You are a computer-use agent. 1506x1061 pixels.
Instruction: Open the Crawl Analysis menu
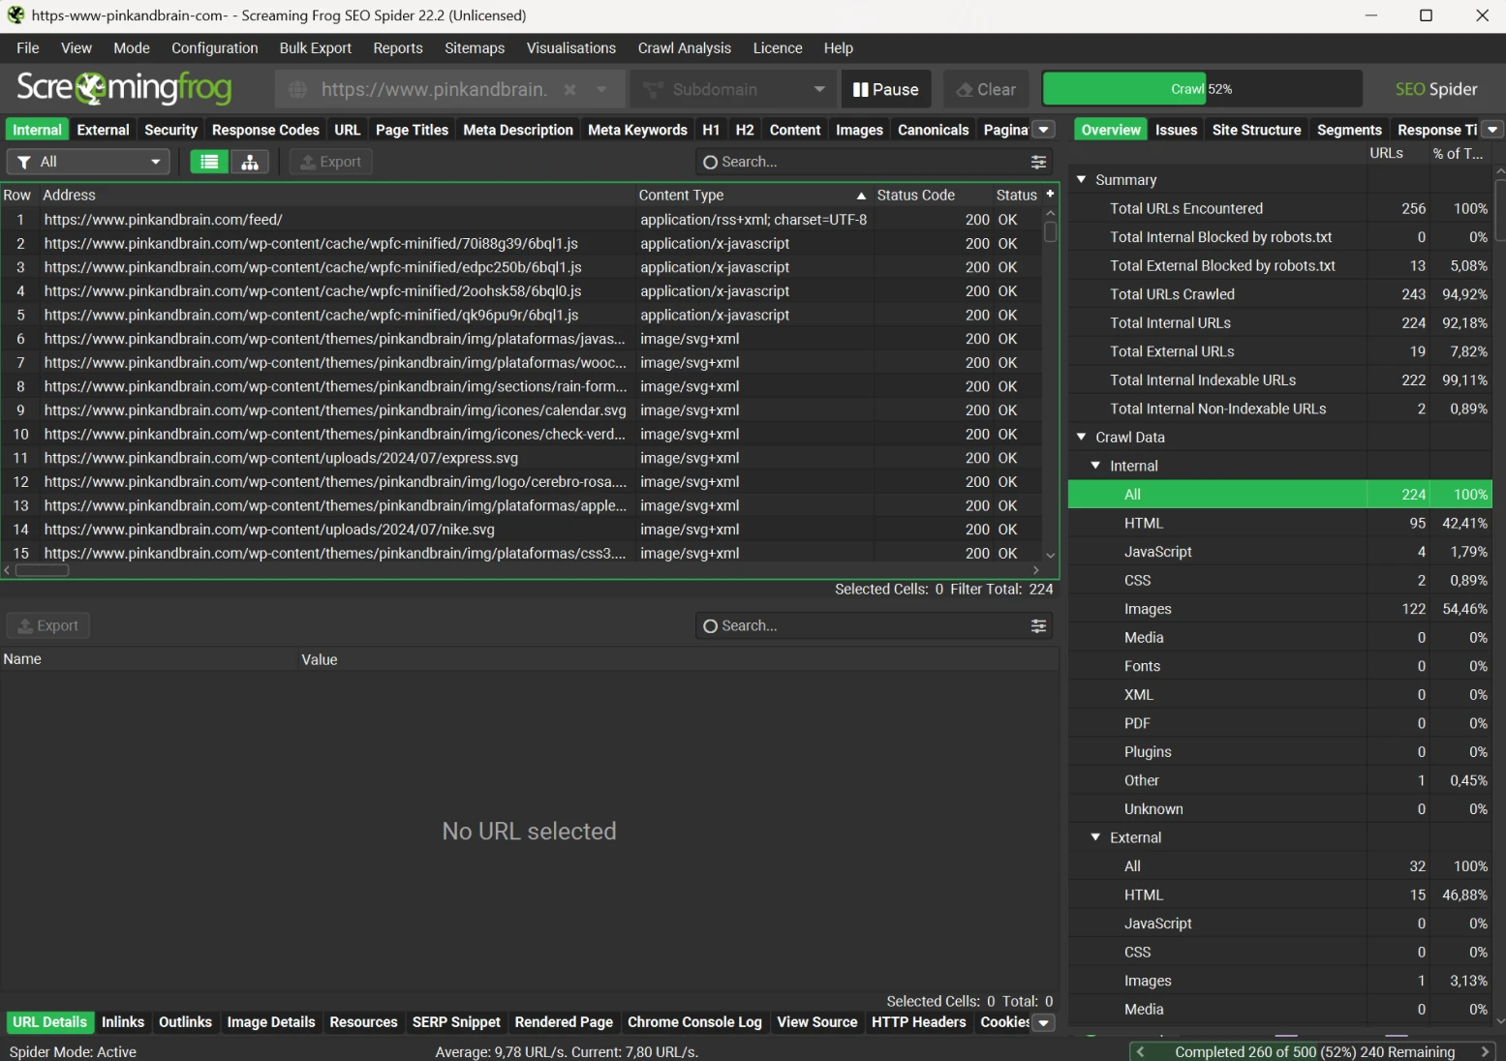tap(685, 48)
